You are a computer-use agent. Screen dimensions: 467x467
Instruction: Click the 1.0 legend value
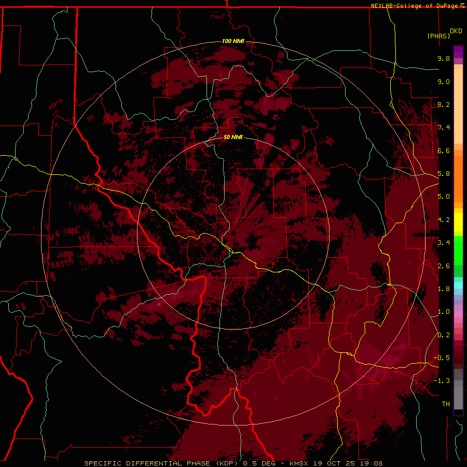click(x=444, y=312)
